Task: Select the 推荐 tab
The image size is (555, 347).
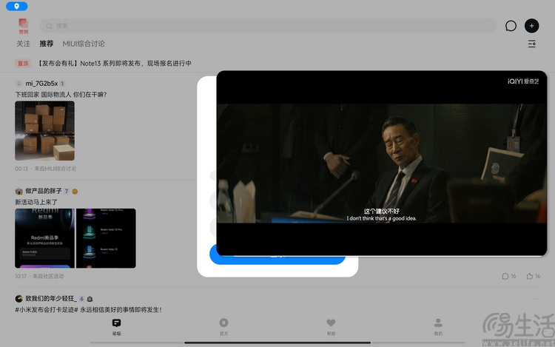Action: click(47, 44)
